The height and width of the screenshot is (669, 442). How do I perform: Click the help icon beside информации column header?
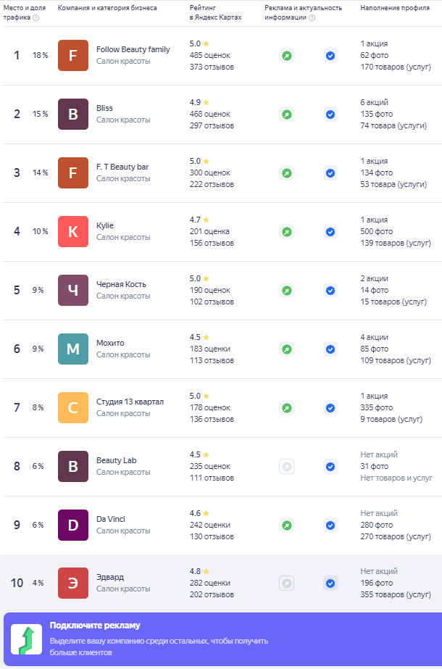[x=312, y=17]
